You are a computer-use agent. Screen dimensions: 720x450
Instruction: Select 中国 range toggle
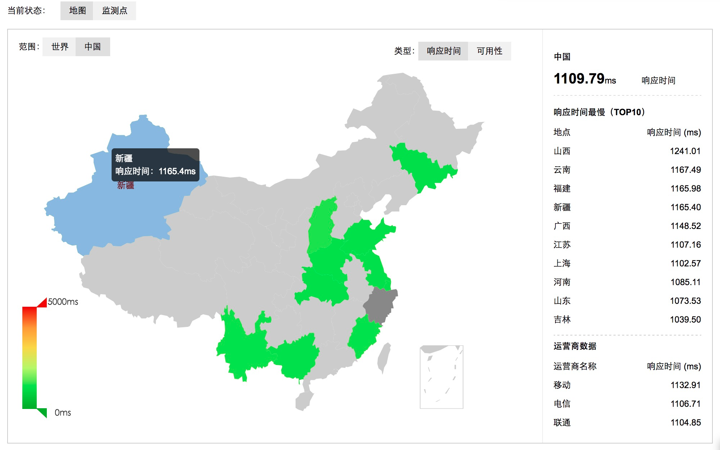click(x=93, y=47)
